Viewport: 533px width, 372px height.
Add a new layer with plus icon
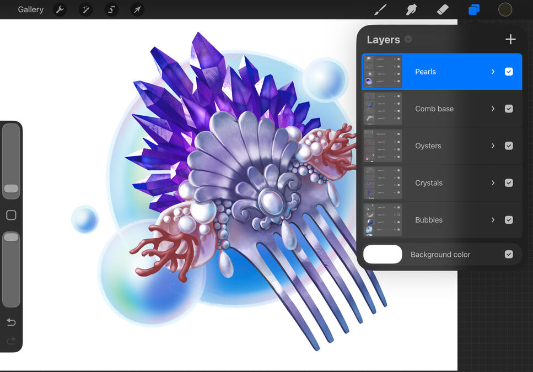coord(510,39)
